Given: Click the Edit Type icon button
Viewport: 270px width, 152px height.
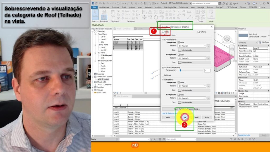Looking at the screenshot, I should pos(263,42).
